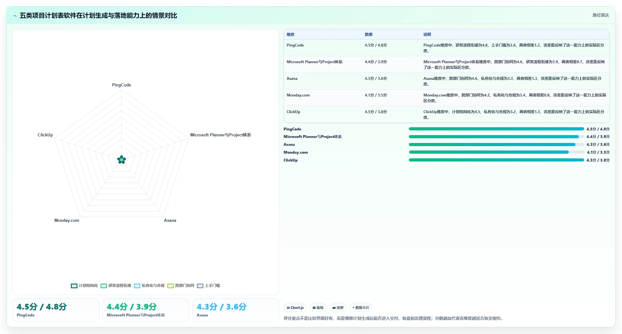The height and width of the screenshot is (334, 622).
Task: Click the 数据 column header
Action: click(x=368, y=35)
